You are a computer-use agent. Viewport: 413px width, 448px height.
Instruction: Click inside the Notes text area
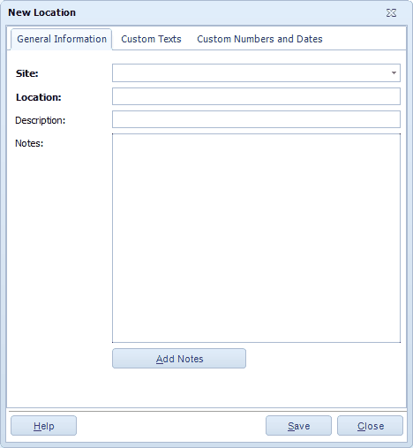[x=256, y=238]
